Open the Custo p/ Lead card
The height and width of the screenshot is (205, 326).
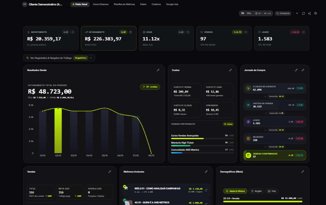coord(218,91)
